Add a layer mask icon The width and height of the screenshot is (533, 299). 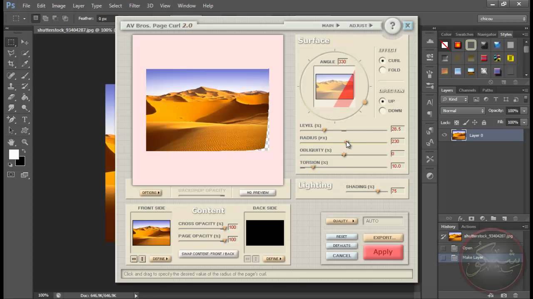[x=471, y=218]
